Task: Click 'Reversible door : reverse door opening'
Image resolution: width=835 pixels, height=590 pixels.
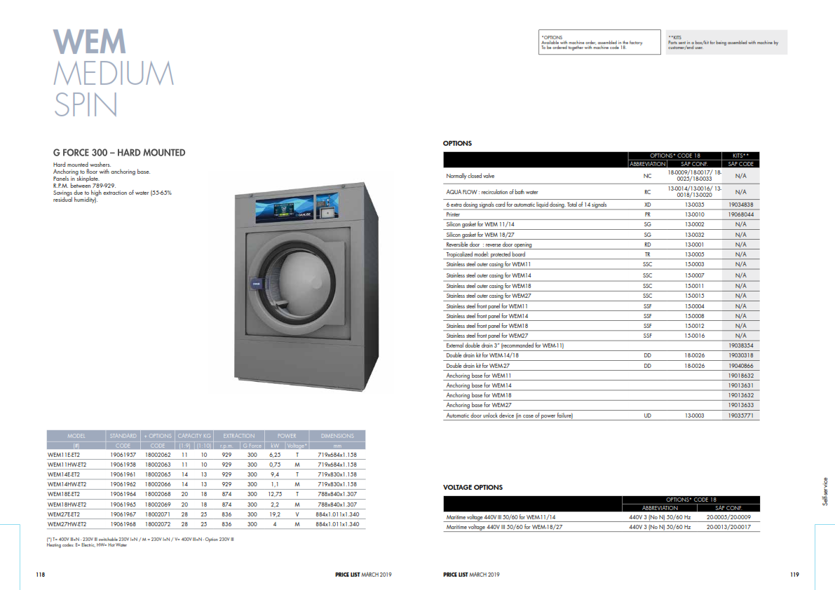Action: click(489, 245)
